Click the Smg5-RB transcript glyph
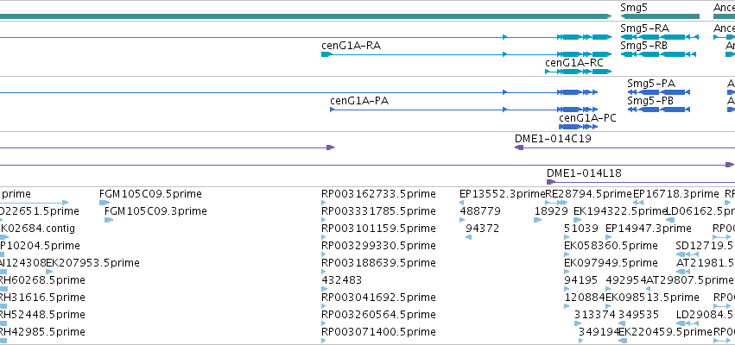The image size is (735, 345). pos(660,54)
